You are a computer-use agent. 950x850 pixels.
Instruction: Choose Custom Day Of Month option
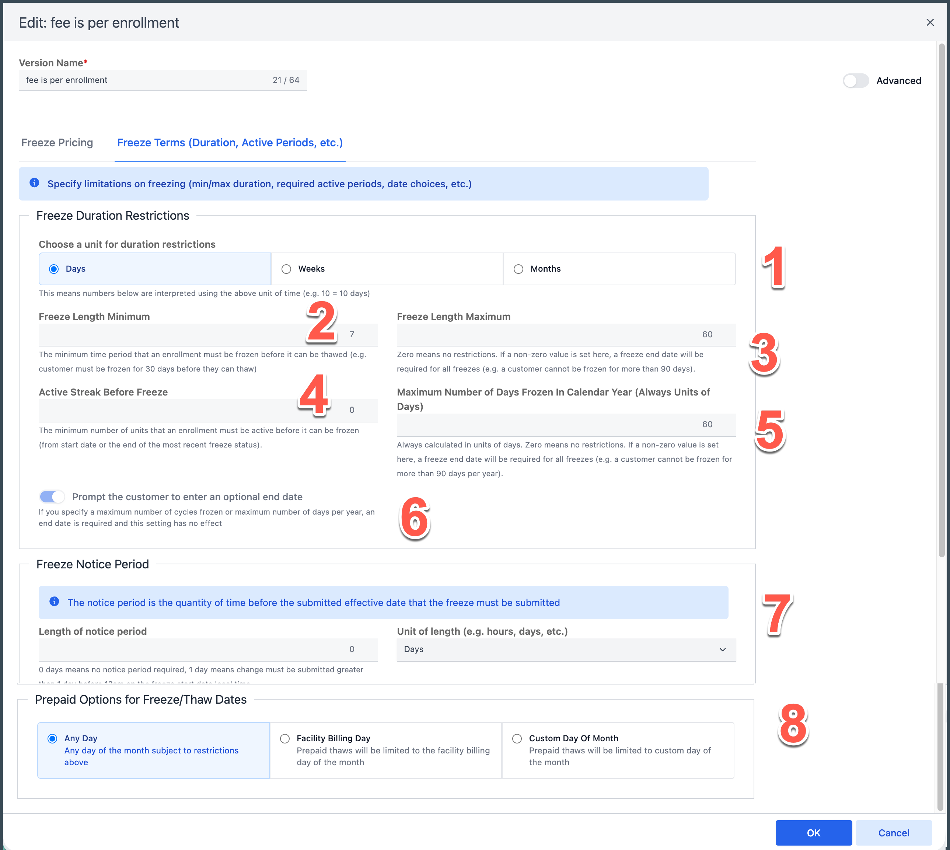517,738
